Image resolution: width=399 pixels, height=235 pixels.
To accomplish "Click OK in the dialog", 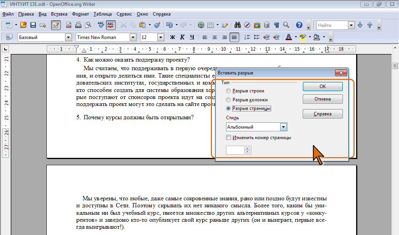I will (323, 87).
